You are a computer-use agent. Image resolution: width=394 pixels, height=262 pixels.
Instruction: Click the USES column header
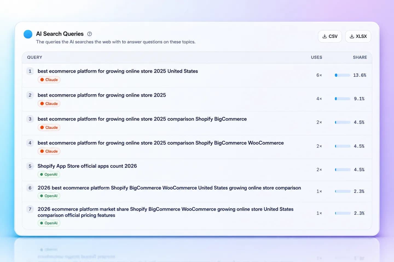pyautogui.click(x=317, y=57)
